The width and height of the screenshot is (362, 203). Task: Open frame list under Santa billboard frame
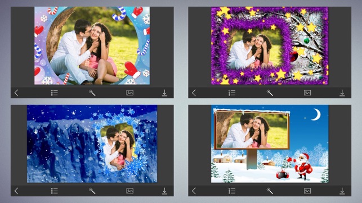[232, 191]
